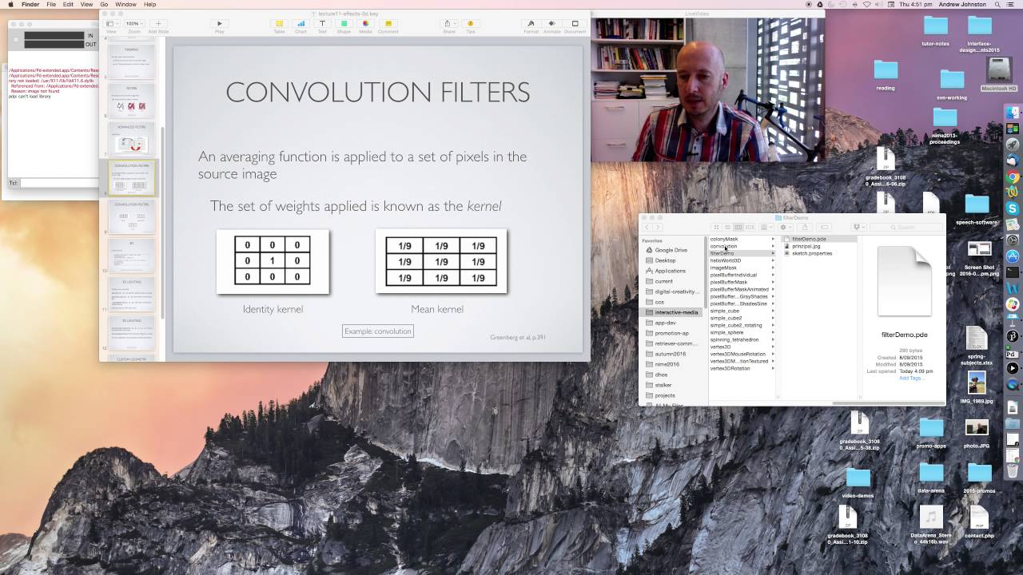Click Add Slide in Keynote toolbar
1023x575 pixels.
[157, 26]
